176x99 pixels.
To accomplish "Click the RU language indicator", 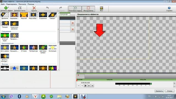I will tap(149, 96).
